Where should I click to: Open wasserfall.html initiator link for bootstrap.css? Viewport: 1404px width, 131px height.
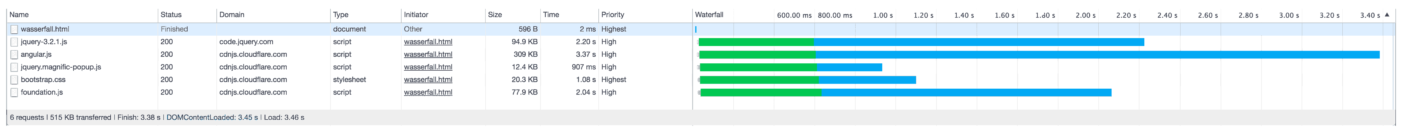click(428, 80)
